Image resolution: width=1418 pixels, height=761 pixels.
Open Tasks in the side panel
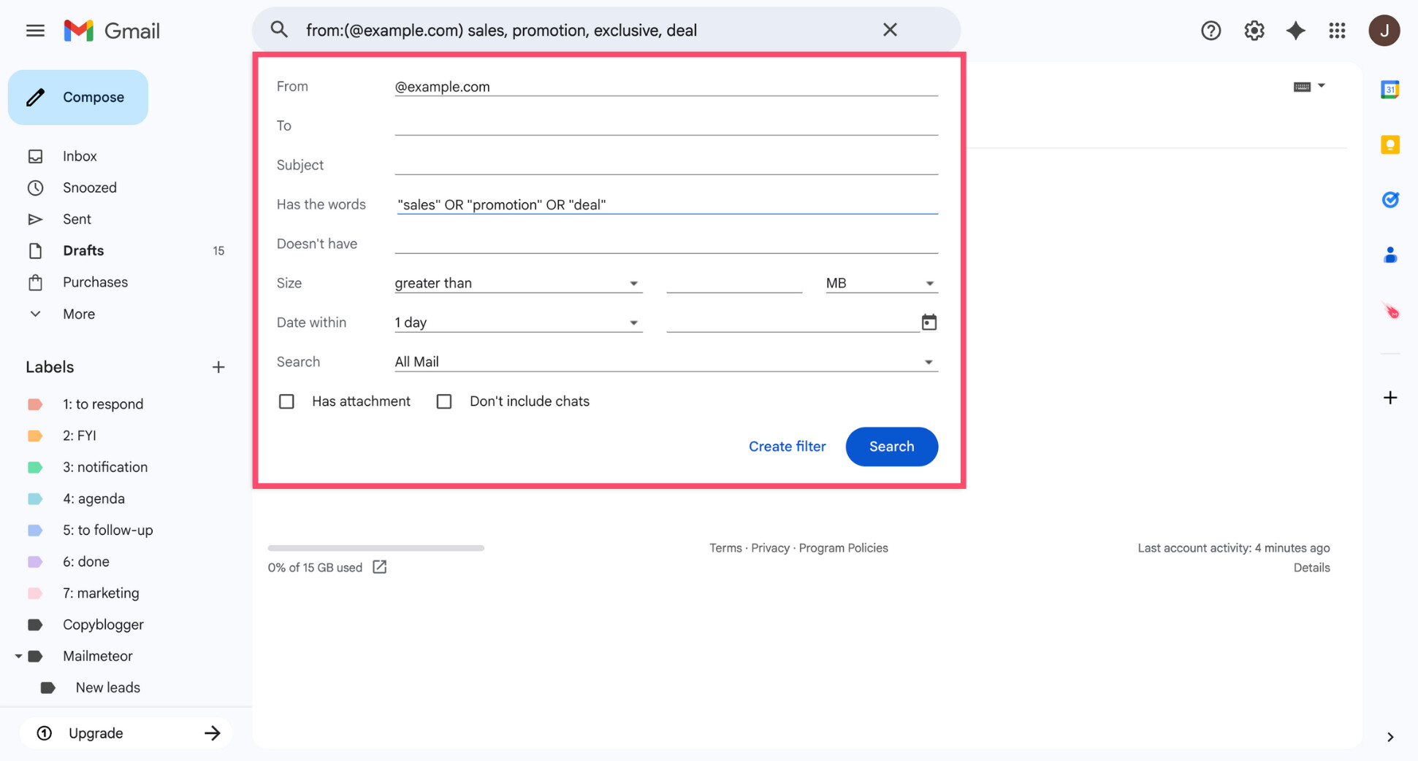click(x=1390, y=199)
